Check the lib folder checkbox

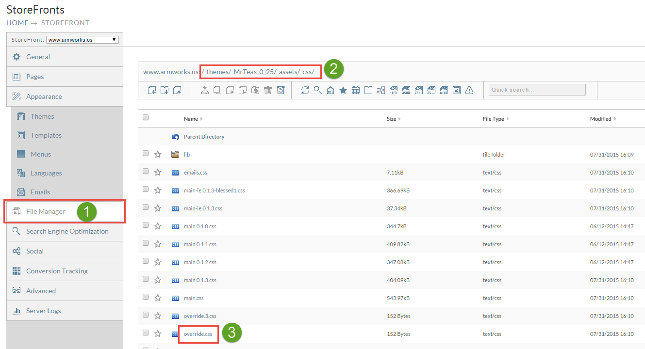tap(146, 153)
